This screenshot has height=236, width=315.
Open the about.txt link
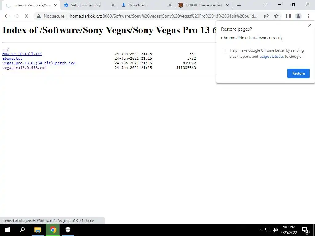(12, 58)
